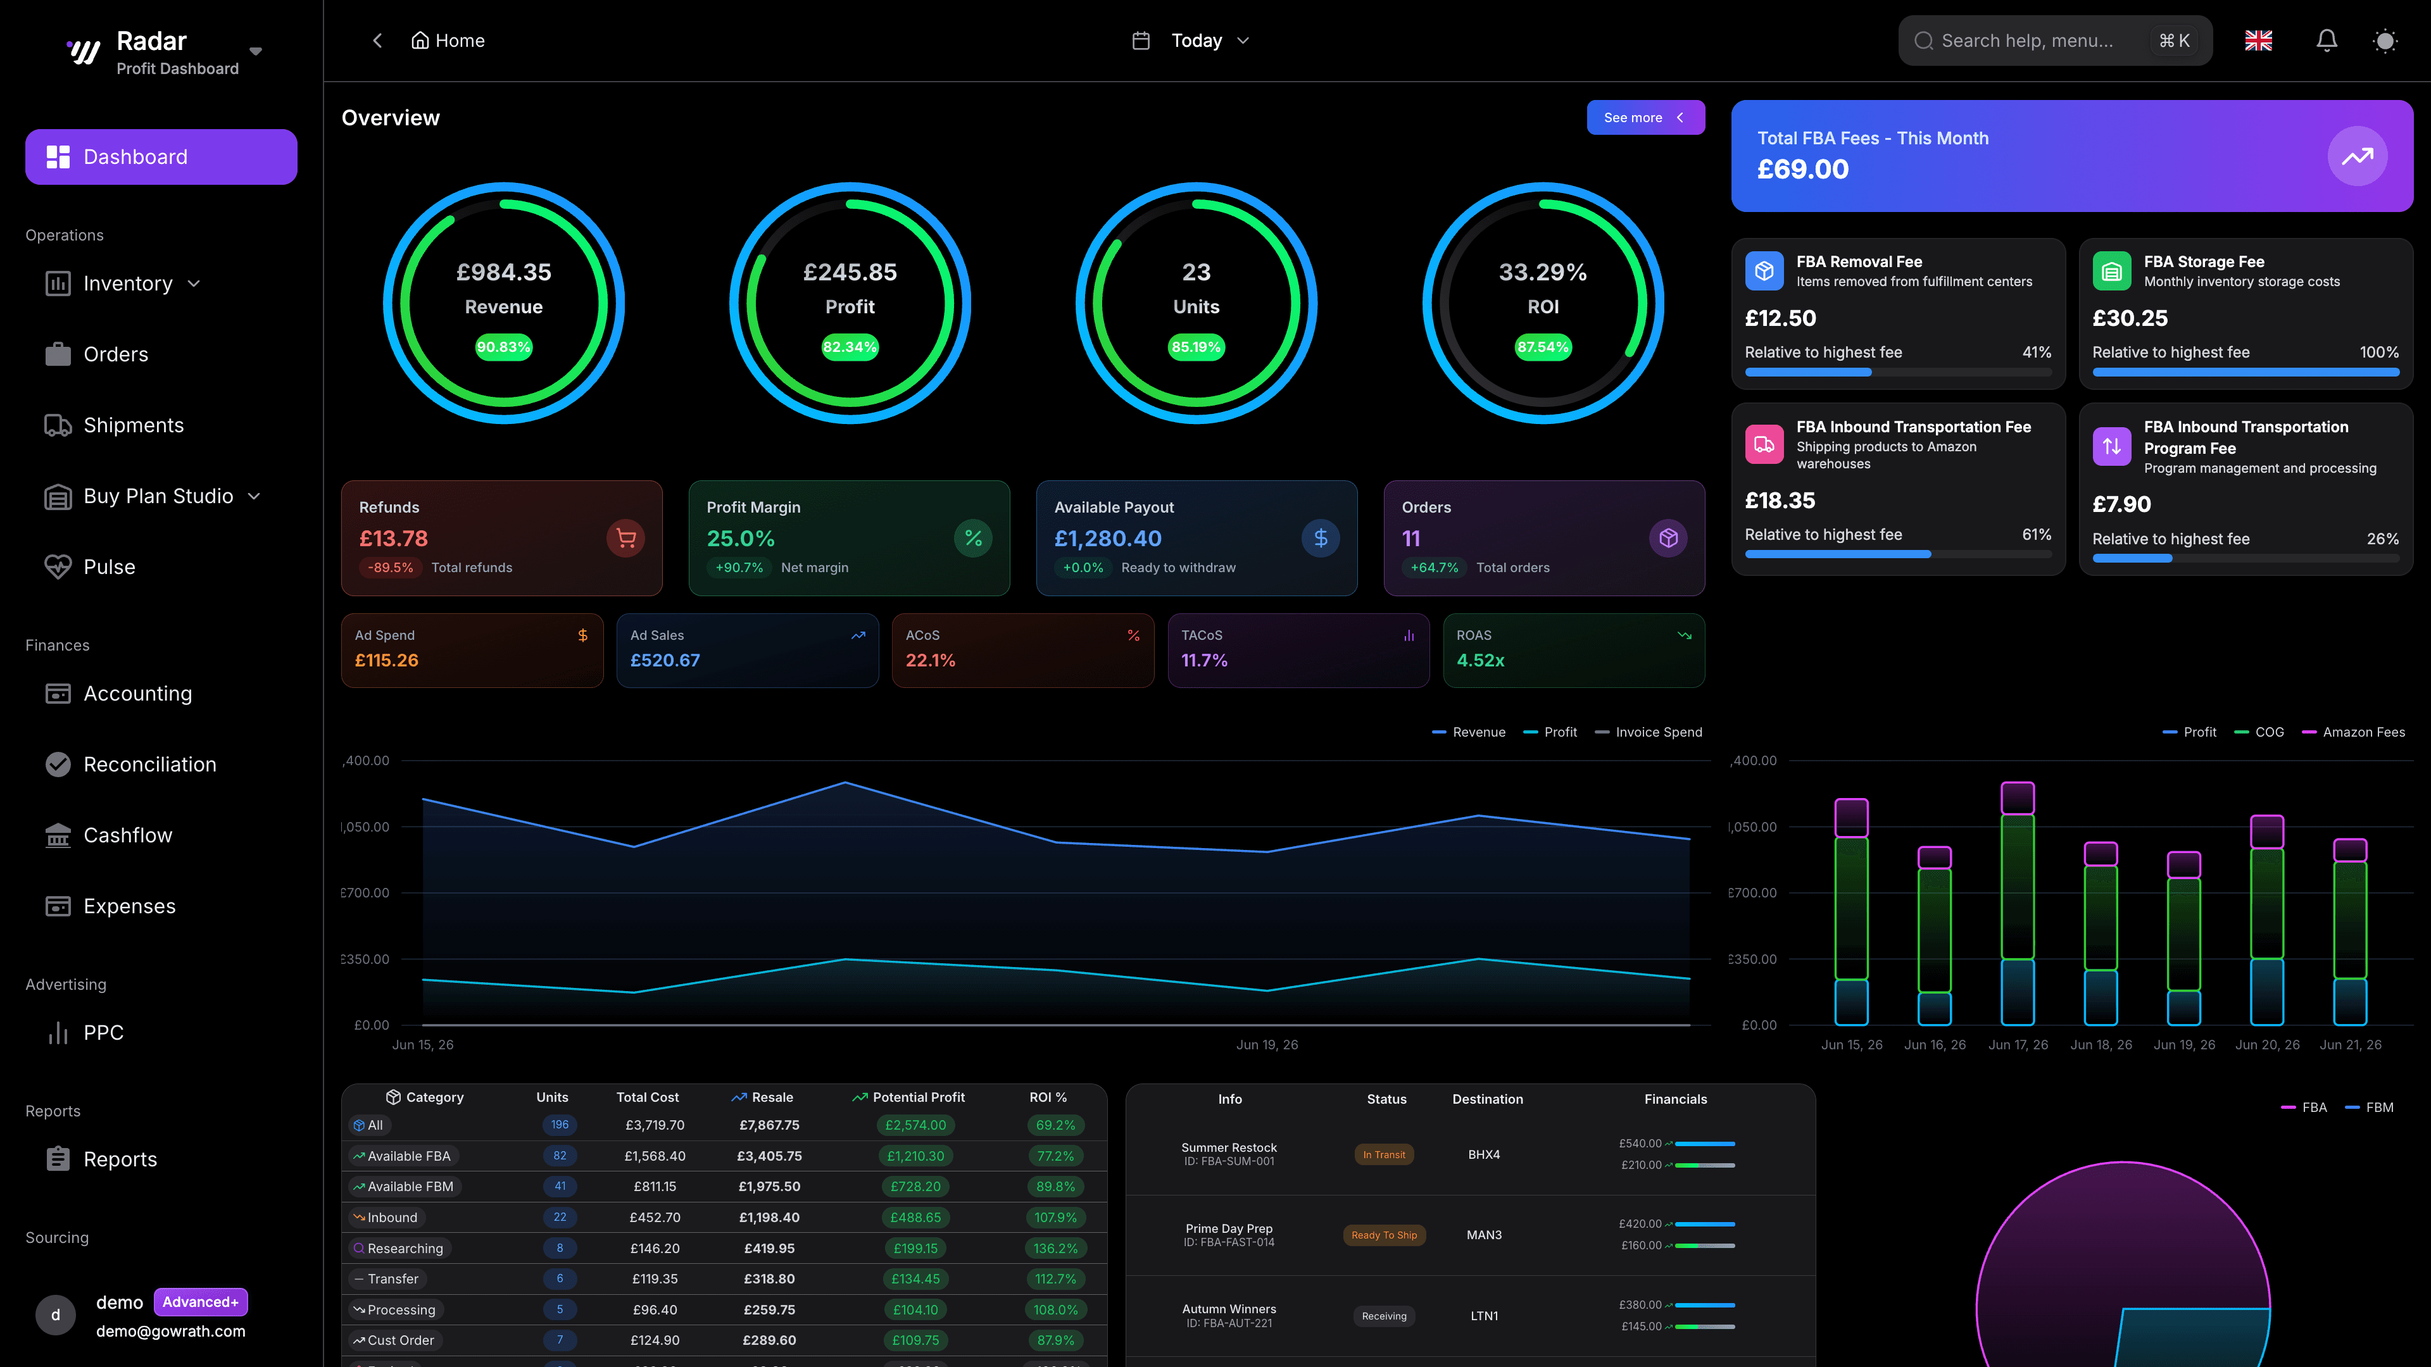
Task: Click the Available Payout dollar icon
Action: click(x=1320, y=539)
